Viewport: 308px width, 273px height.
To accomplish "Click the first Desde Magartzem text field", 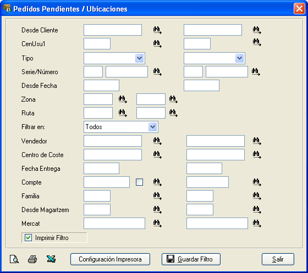I will [x=97, y=210].
